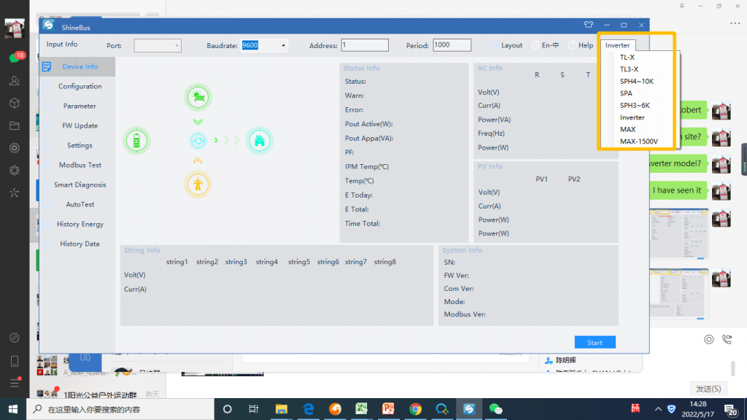This screenshot has width=747, height=420.
Task: Select MAX-1500V from the list
Action: [638, 141]
